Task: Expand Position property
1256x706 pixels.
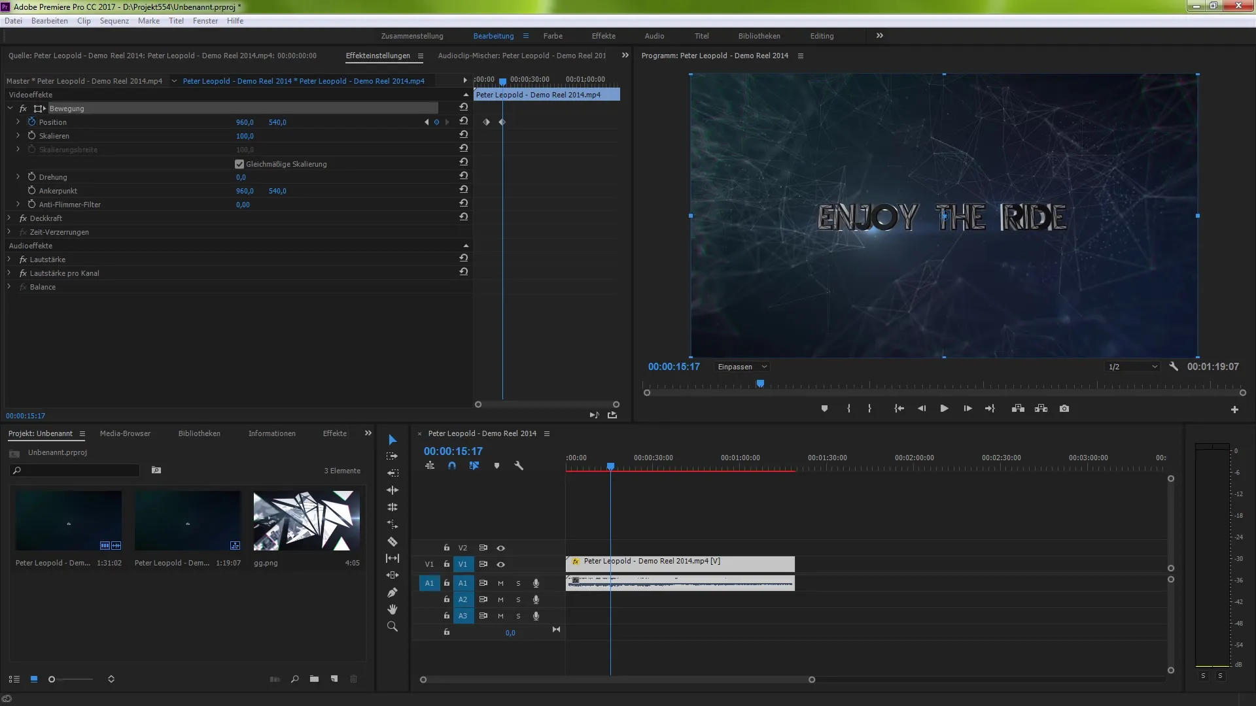Action: pos(18,122)
